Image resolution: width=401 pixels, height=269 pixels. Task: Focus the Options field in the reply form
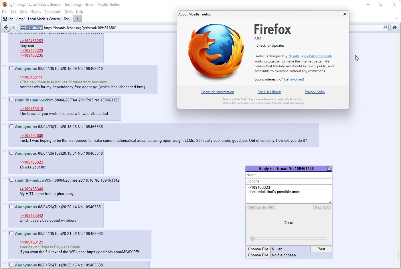point(289,181)
